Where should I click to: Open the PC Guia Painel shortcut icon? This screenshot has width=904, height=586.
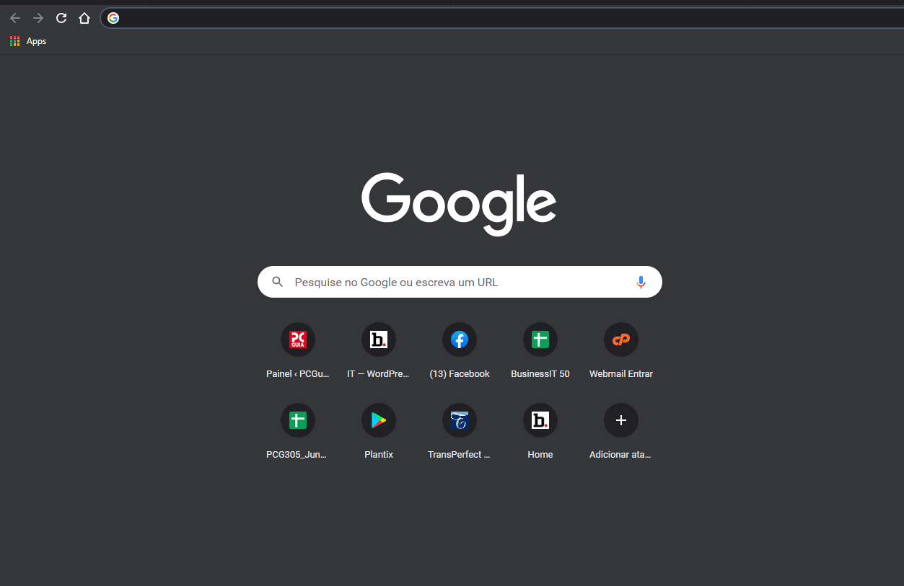click(x=298, y=339)
